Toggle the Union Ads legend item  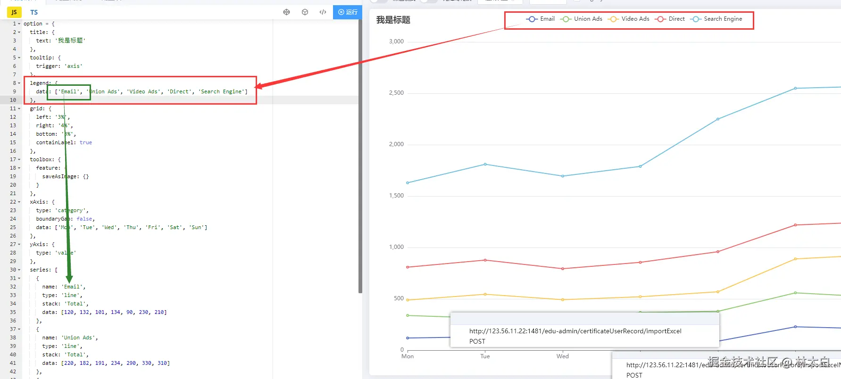point(581,19)
